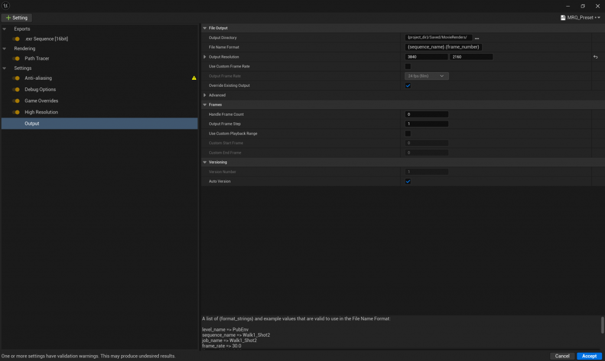
Task: Click the resolution height field 2160
Action: [x=471, y=57]
